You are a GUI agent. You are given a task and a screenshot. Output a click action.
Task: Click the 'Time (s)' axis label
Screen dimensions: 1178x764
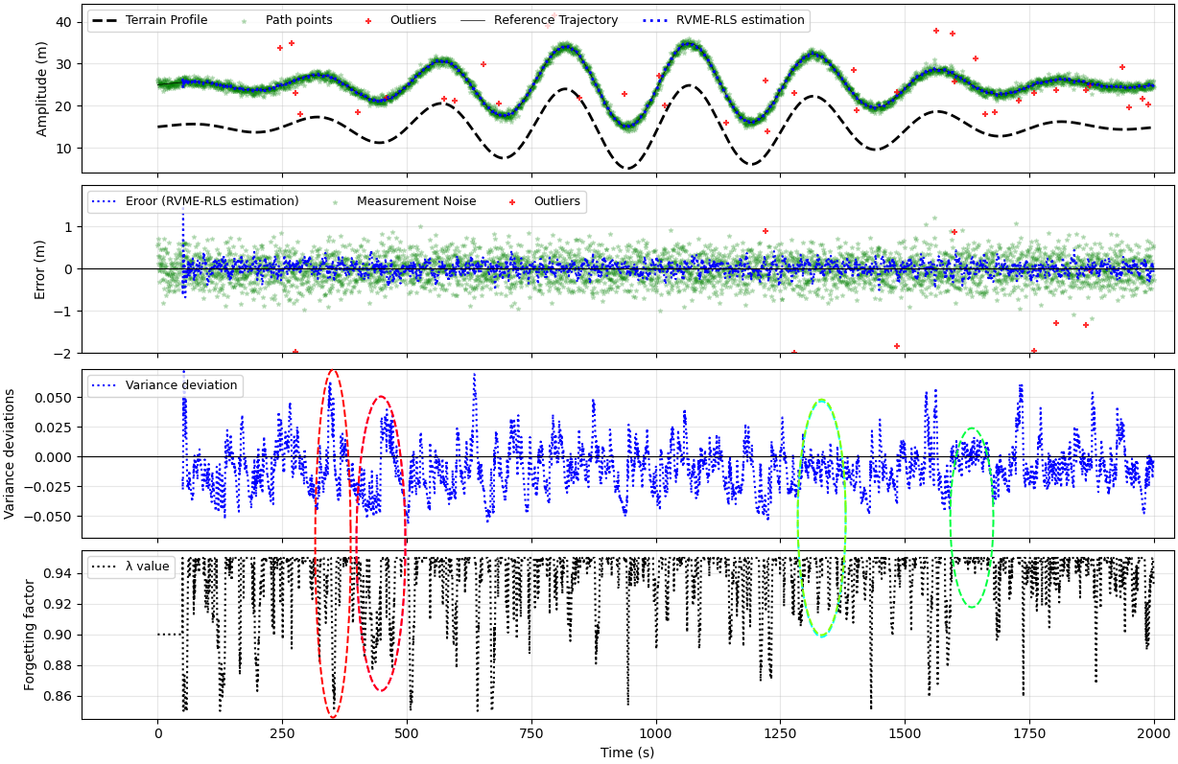pos(627,752)
